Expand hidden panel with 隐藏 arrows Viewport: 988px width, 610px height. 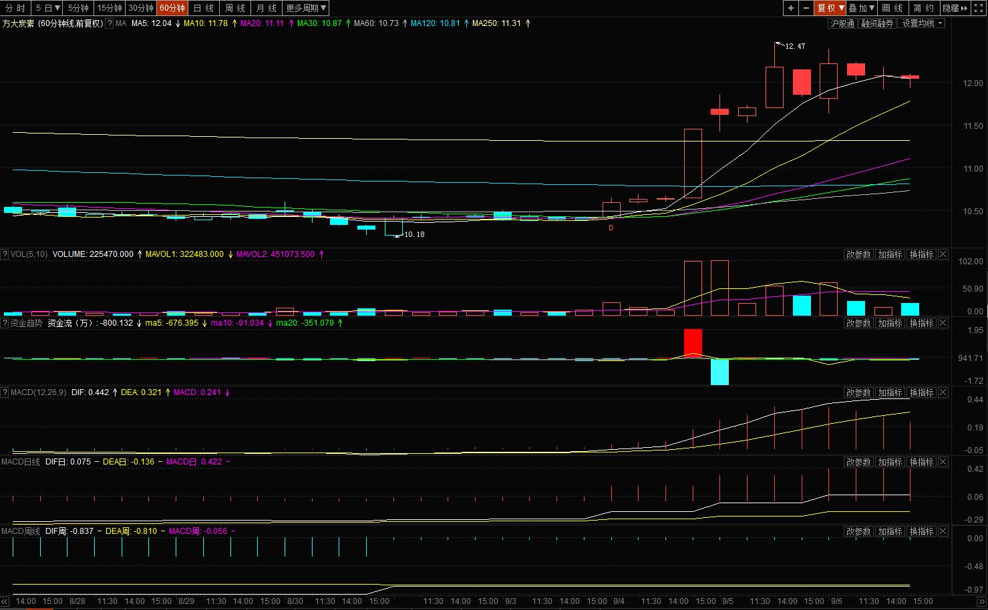click(x=955, y=8)
